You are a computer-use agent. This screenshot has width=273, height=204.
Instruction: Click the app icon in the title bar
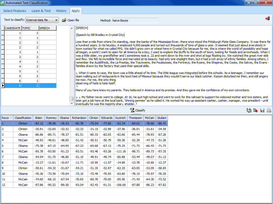tap(3, 3)
